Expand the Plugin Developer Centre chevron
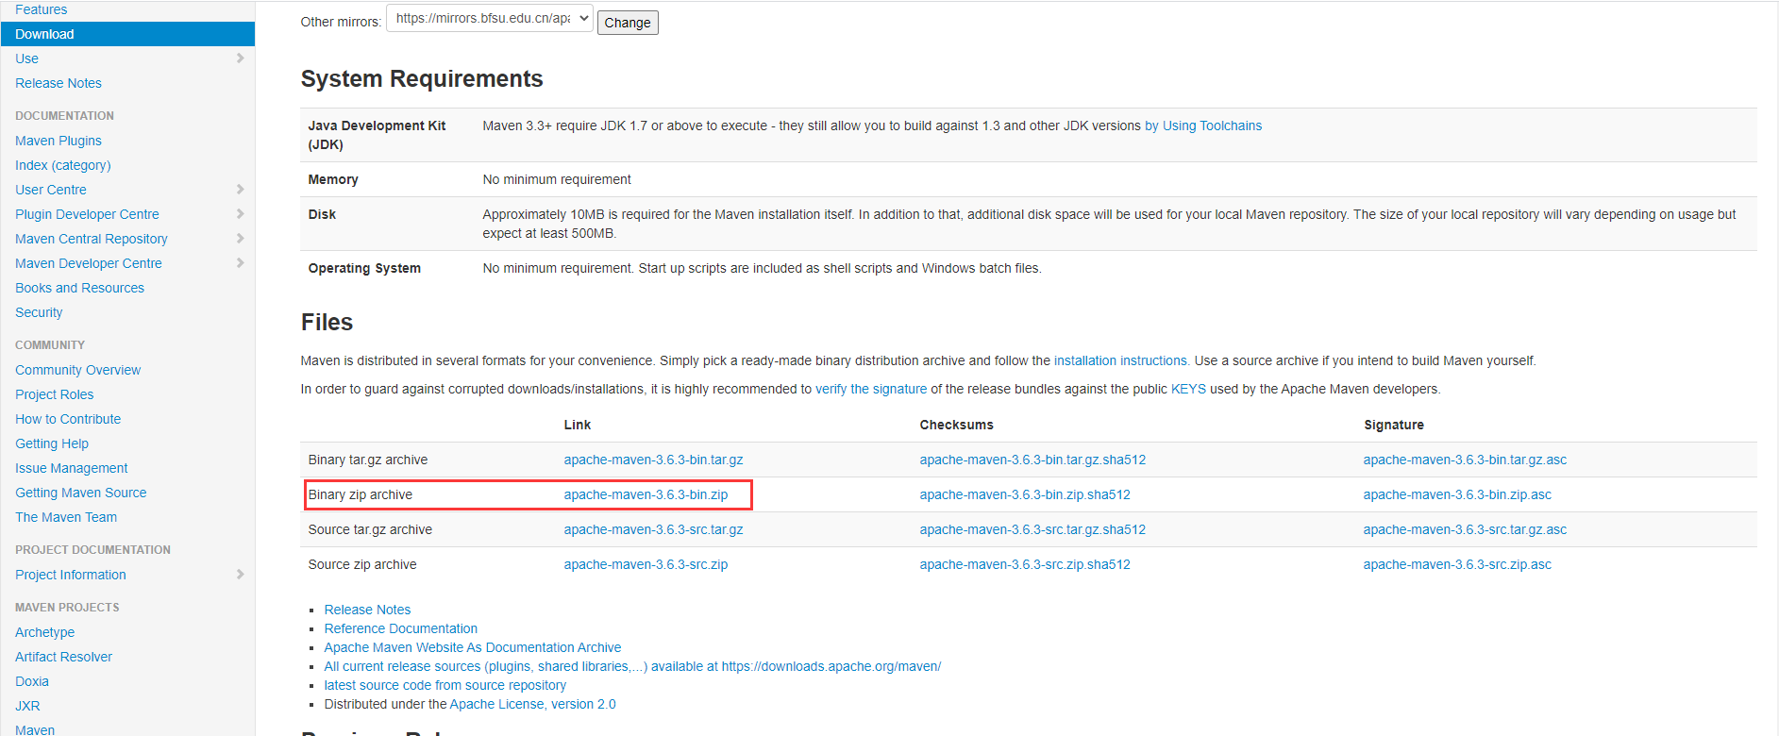Screen dimensions: 1779x736 (240, 214)
